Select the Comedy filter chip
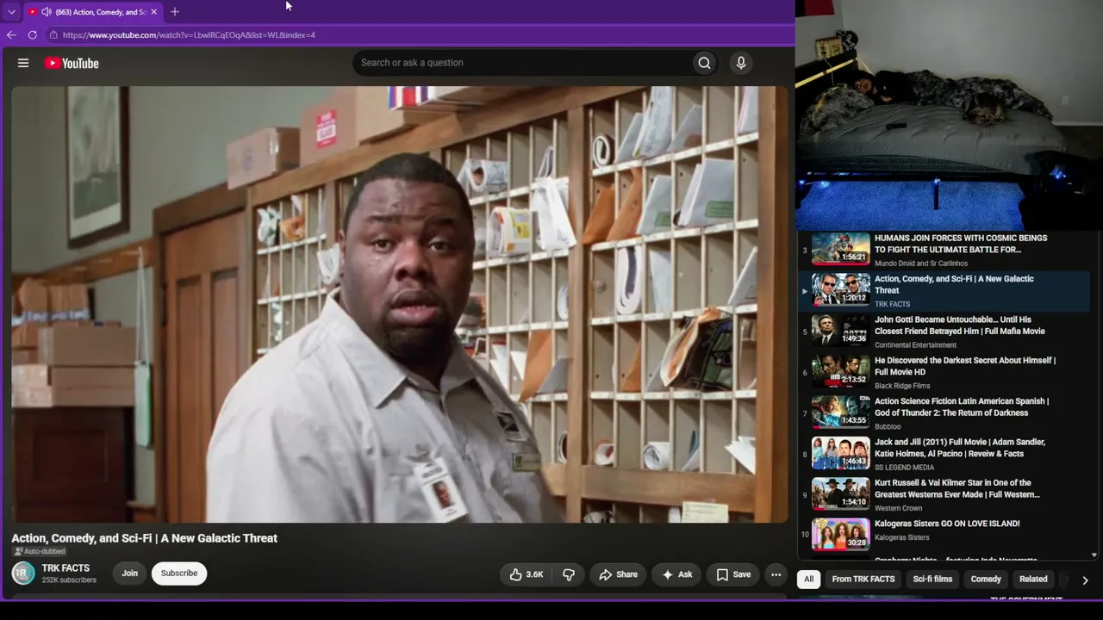This screenshot has height=620, width=1103. [x=986, y=580]
